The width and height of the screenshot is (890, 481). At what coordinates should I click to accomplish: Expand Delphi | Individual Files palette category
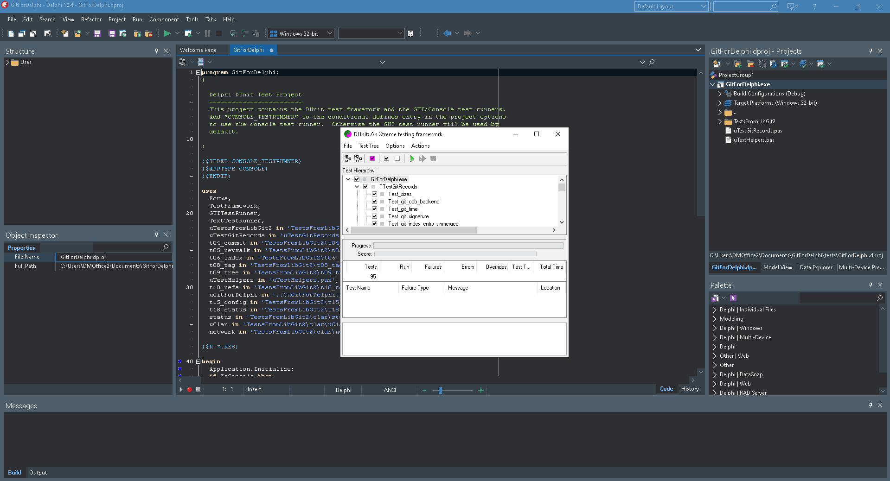pos(714,310)
